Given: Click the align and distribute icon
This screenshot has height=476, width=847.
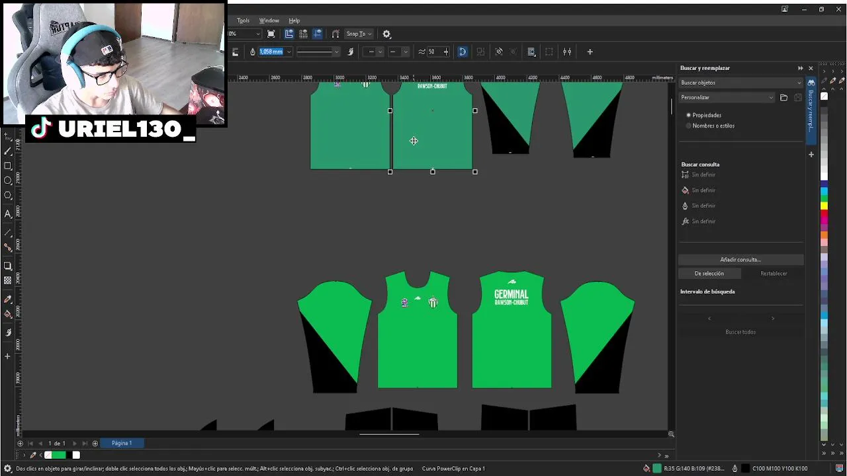Looking at the screenshot, I should pos(567,52).
